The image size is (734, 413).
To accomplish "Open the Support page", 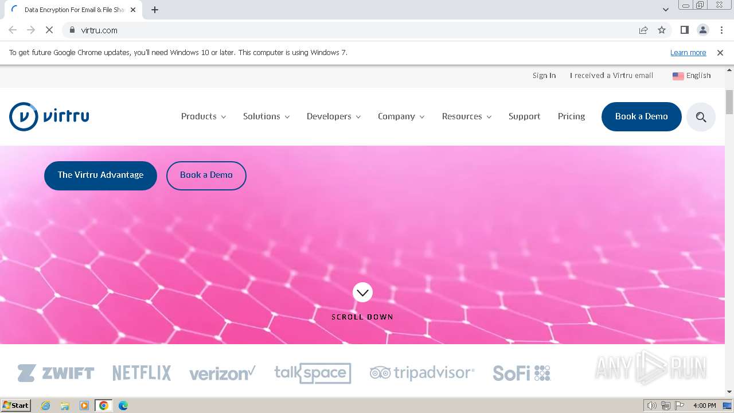I will pyautogui.click(x=524, y=116).
